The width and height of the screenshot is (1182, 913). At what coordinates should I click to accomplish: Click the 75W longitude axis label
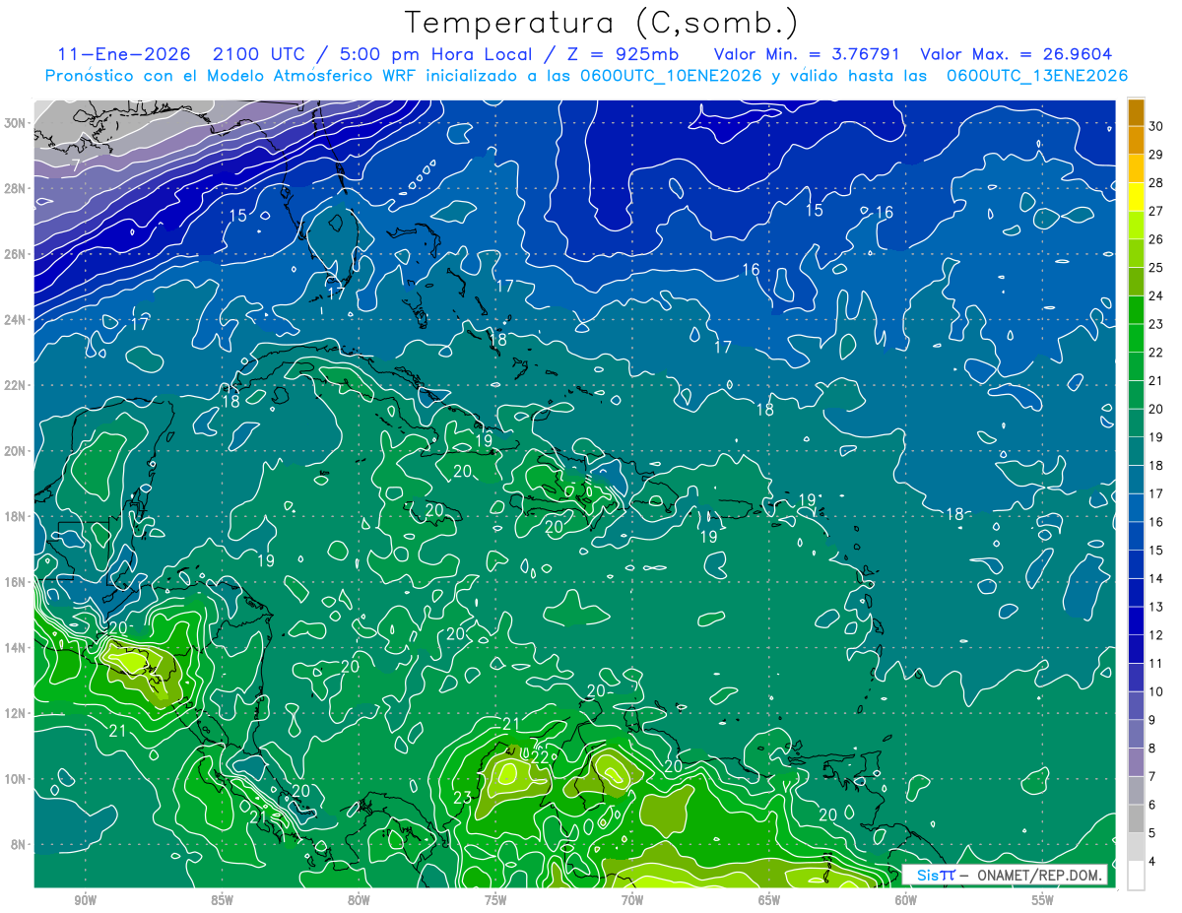pos(495,900)
